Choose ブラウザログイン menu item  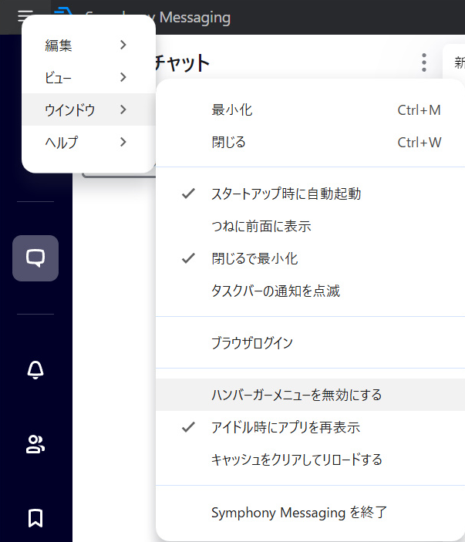pyautogui.click(x=310, y=343)
